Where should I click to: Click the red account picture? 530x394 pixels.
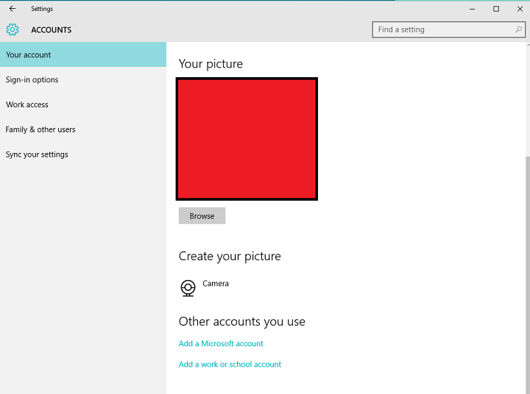(247, 139)
